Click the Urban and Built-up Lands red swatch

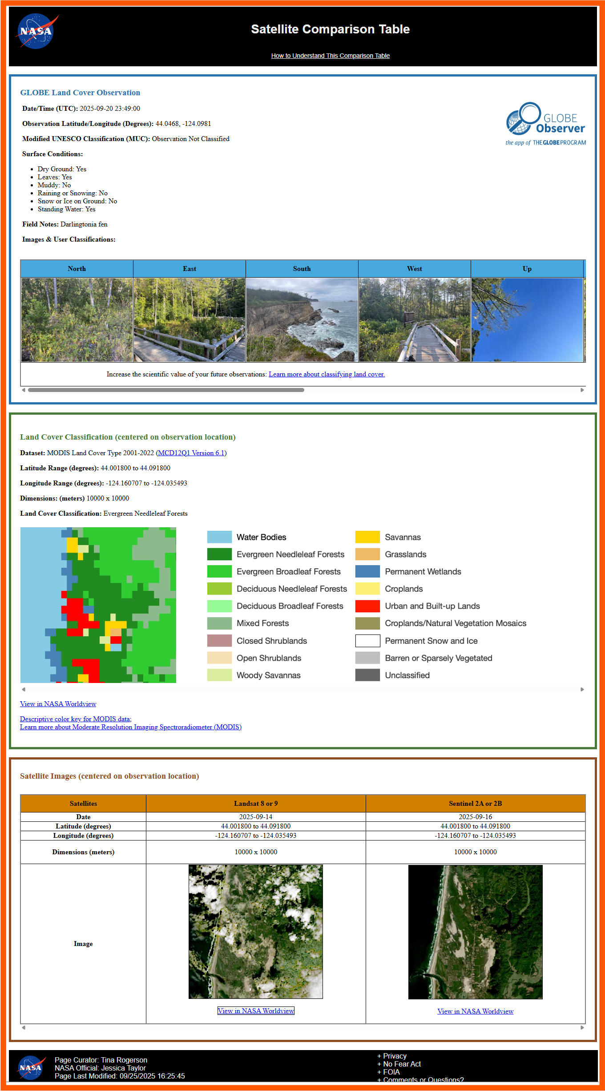[x=367, y=606]
